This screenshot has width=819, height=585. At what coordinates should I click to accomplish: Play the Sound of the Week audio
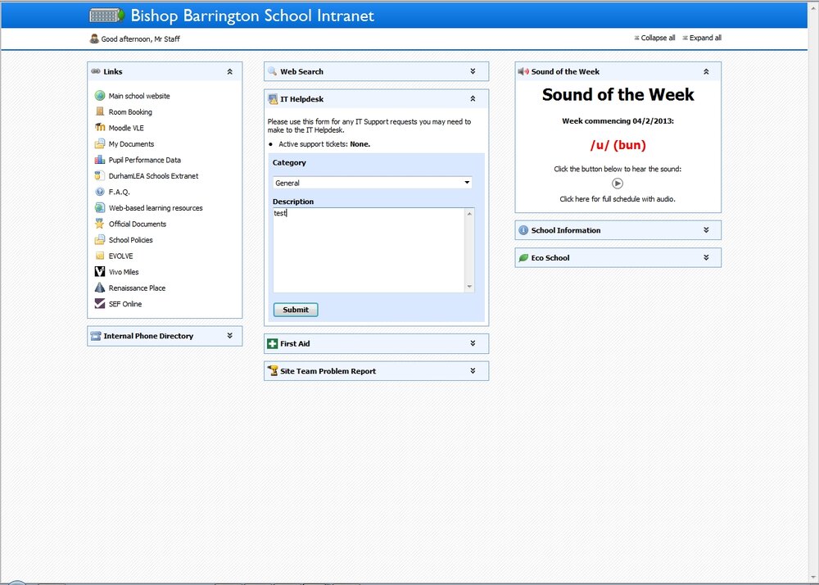(x=618, y=184)
